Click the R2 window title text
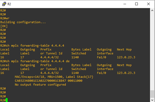This screenshot has width=155, height=102. 9,4
